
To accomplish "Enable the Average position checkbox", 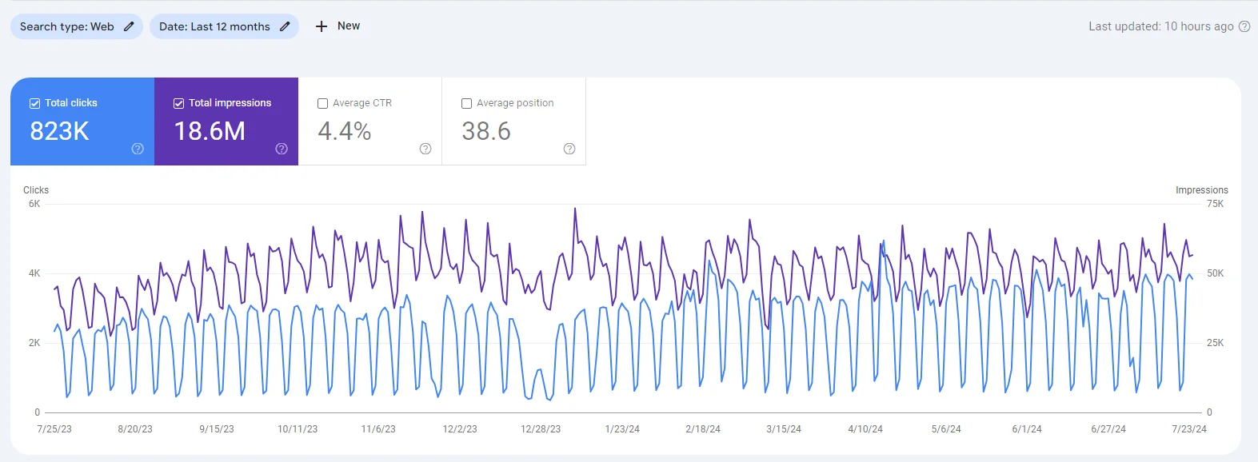I will coord(466,103).
